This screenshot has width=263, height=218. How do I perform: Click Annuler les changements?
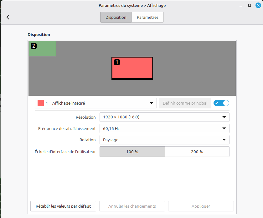pos(132,206)
